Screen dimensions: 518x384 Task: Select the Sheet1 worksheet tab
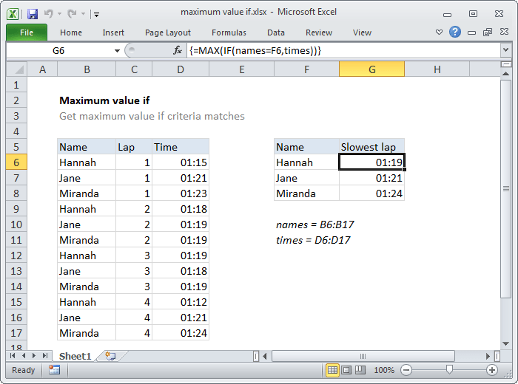pos(75,357)
